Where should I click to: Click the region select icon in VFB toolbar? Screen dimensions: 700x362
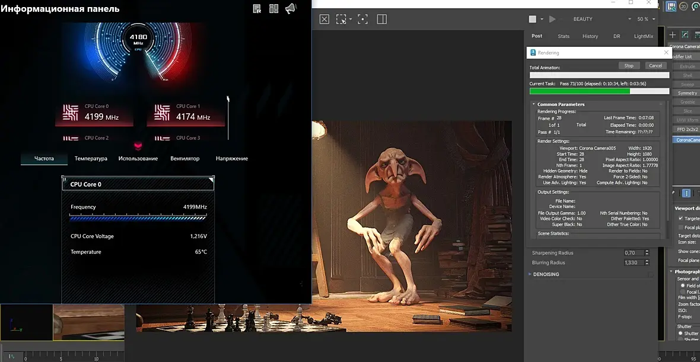(341, 19)
